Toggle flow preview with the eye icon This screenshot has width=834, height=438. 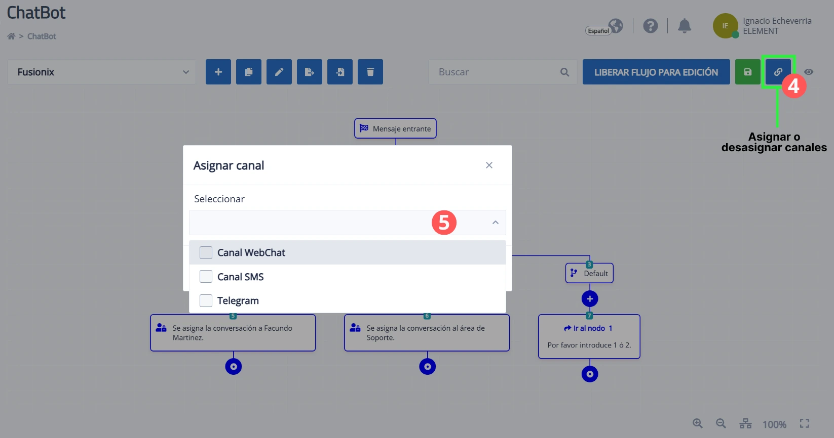coord(809,72)
